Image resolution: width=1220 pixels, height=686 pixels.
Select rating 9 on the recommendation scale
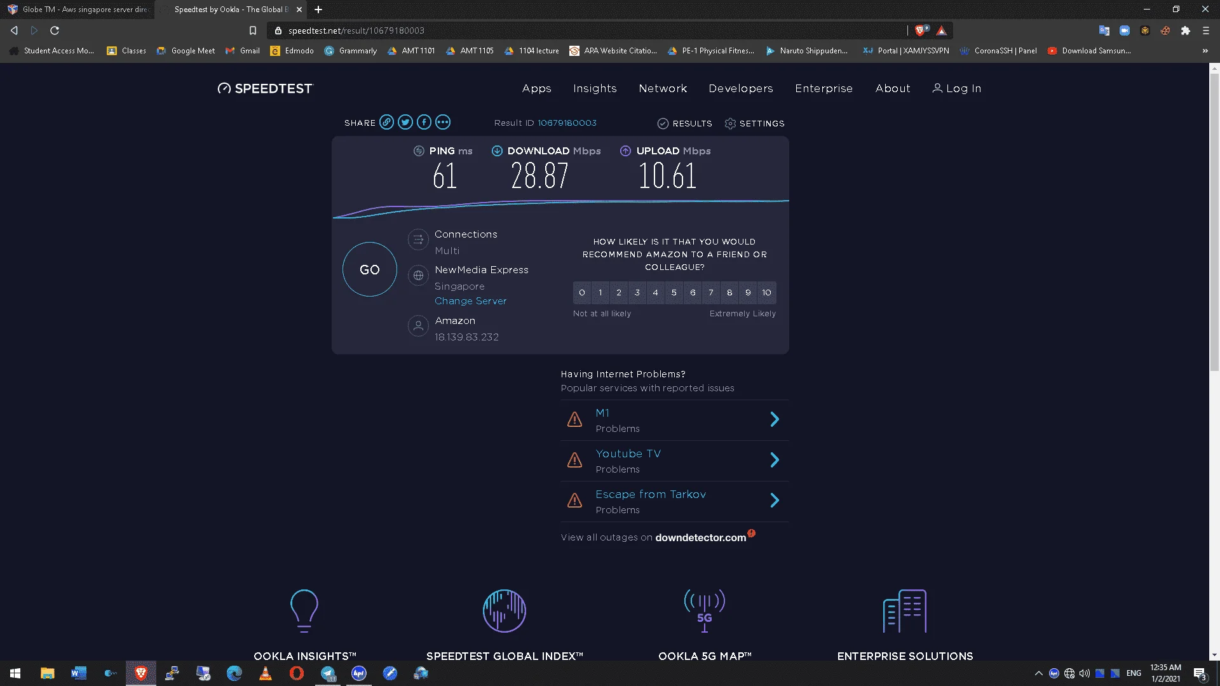(748, 293)
